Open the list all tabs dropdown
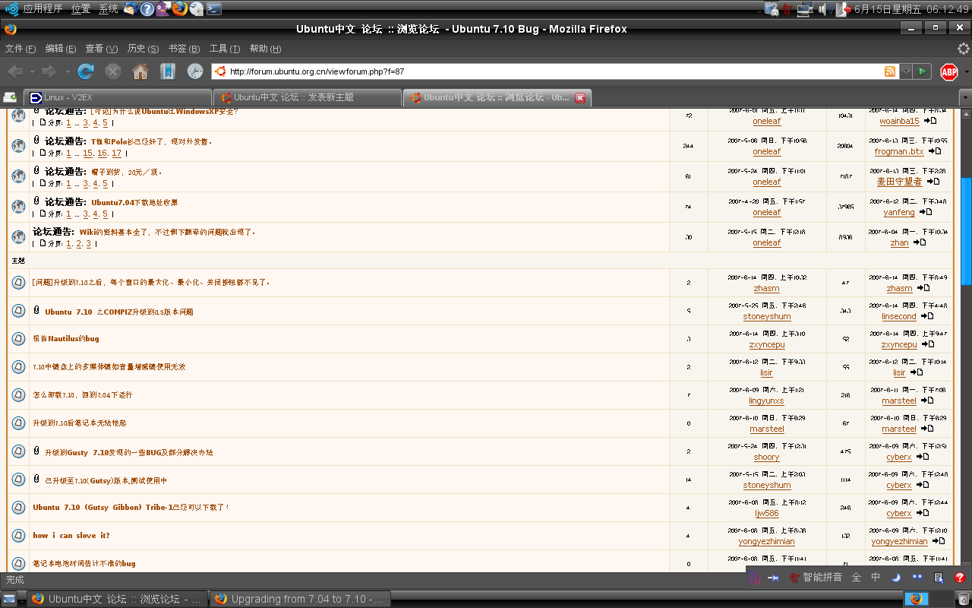972x608 pixels. [x=965, y=98]
